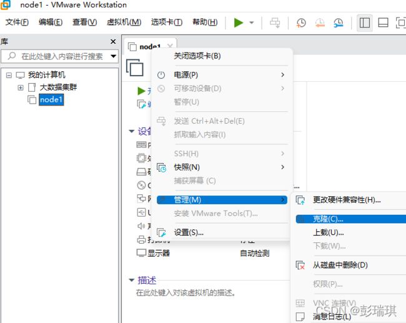
Task: Click the 显示器 monitor icon
Action: point(141,253)
